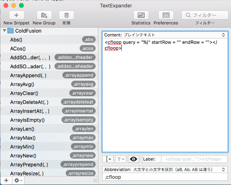Click the plus button below snippet list
Viewport: 231px width, 185px height.
pos(6,180)
